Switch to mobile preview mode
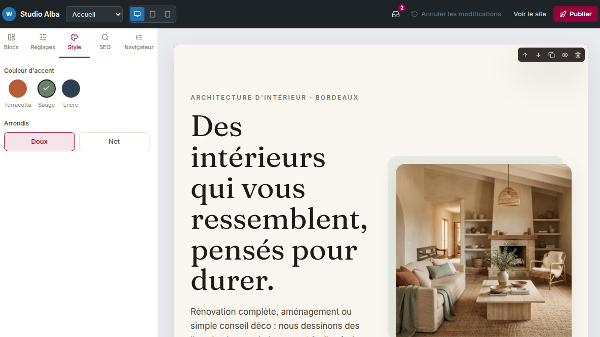This screenshot has width=600, height=337. click(x=168, y=14)
